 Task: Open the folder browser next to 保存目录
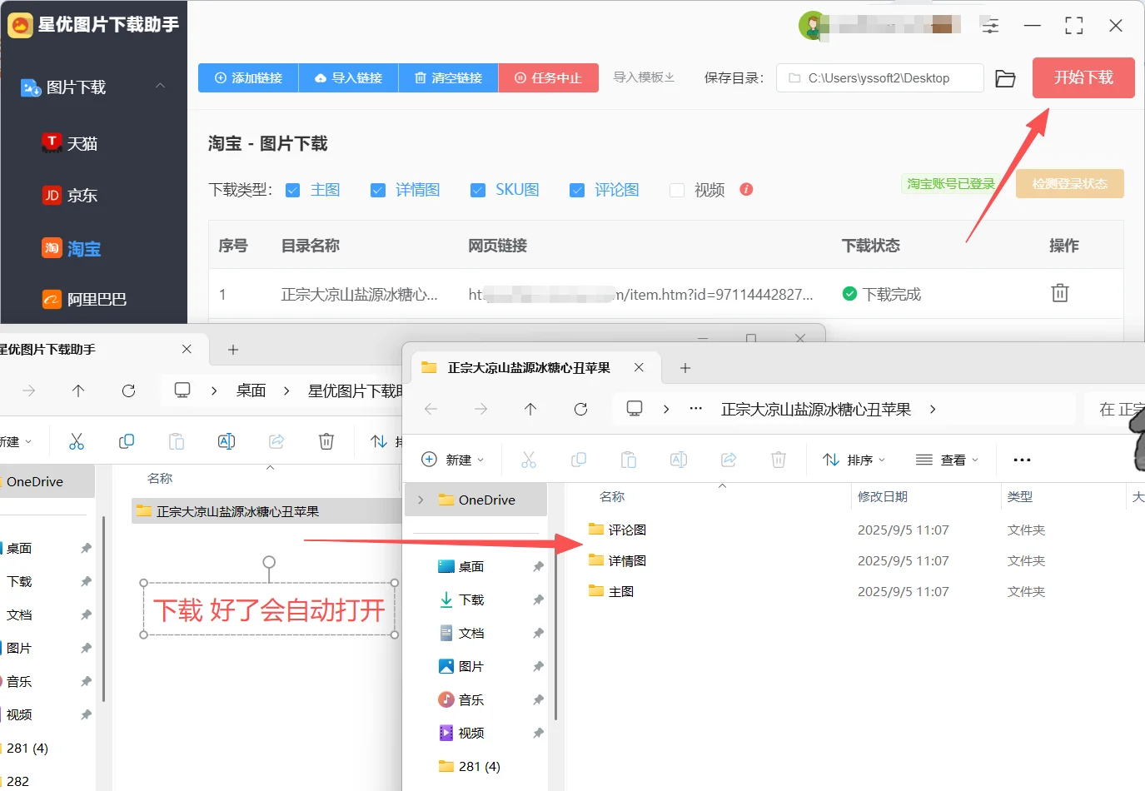pyautogui.click(x=1004, y=77)
